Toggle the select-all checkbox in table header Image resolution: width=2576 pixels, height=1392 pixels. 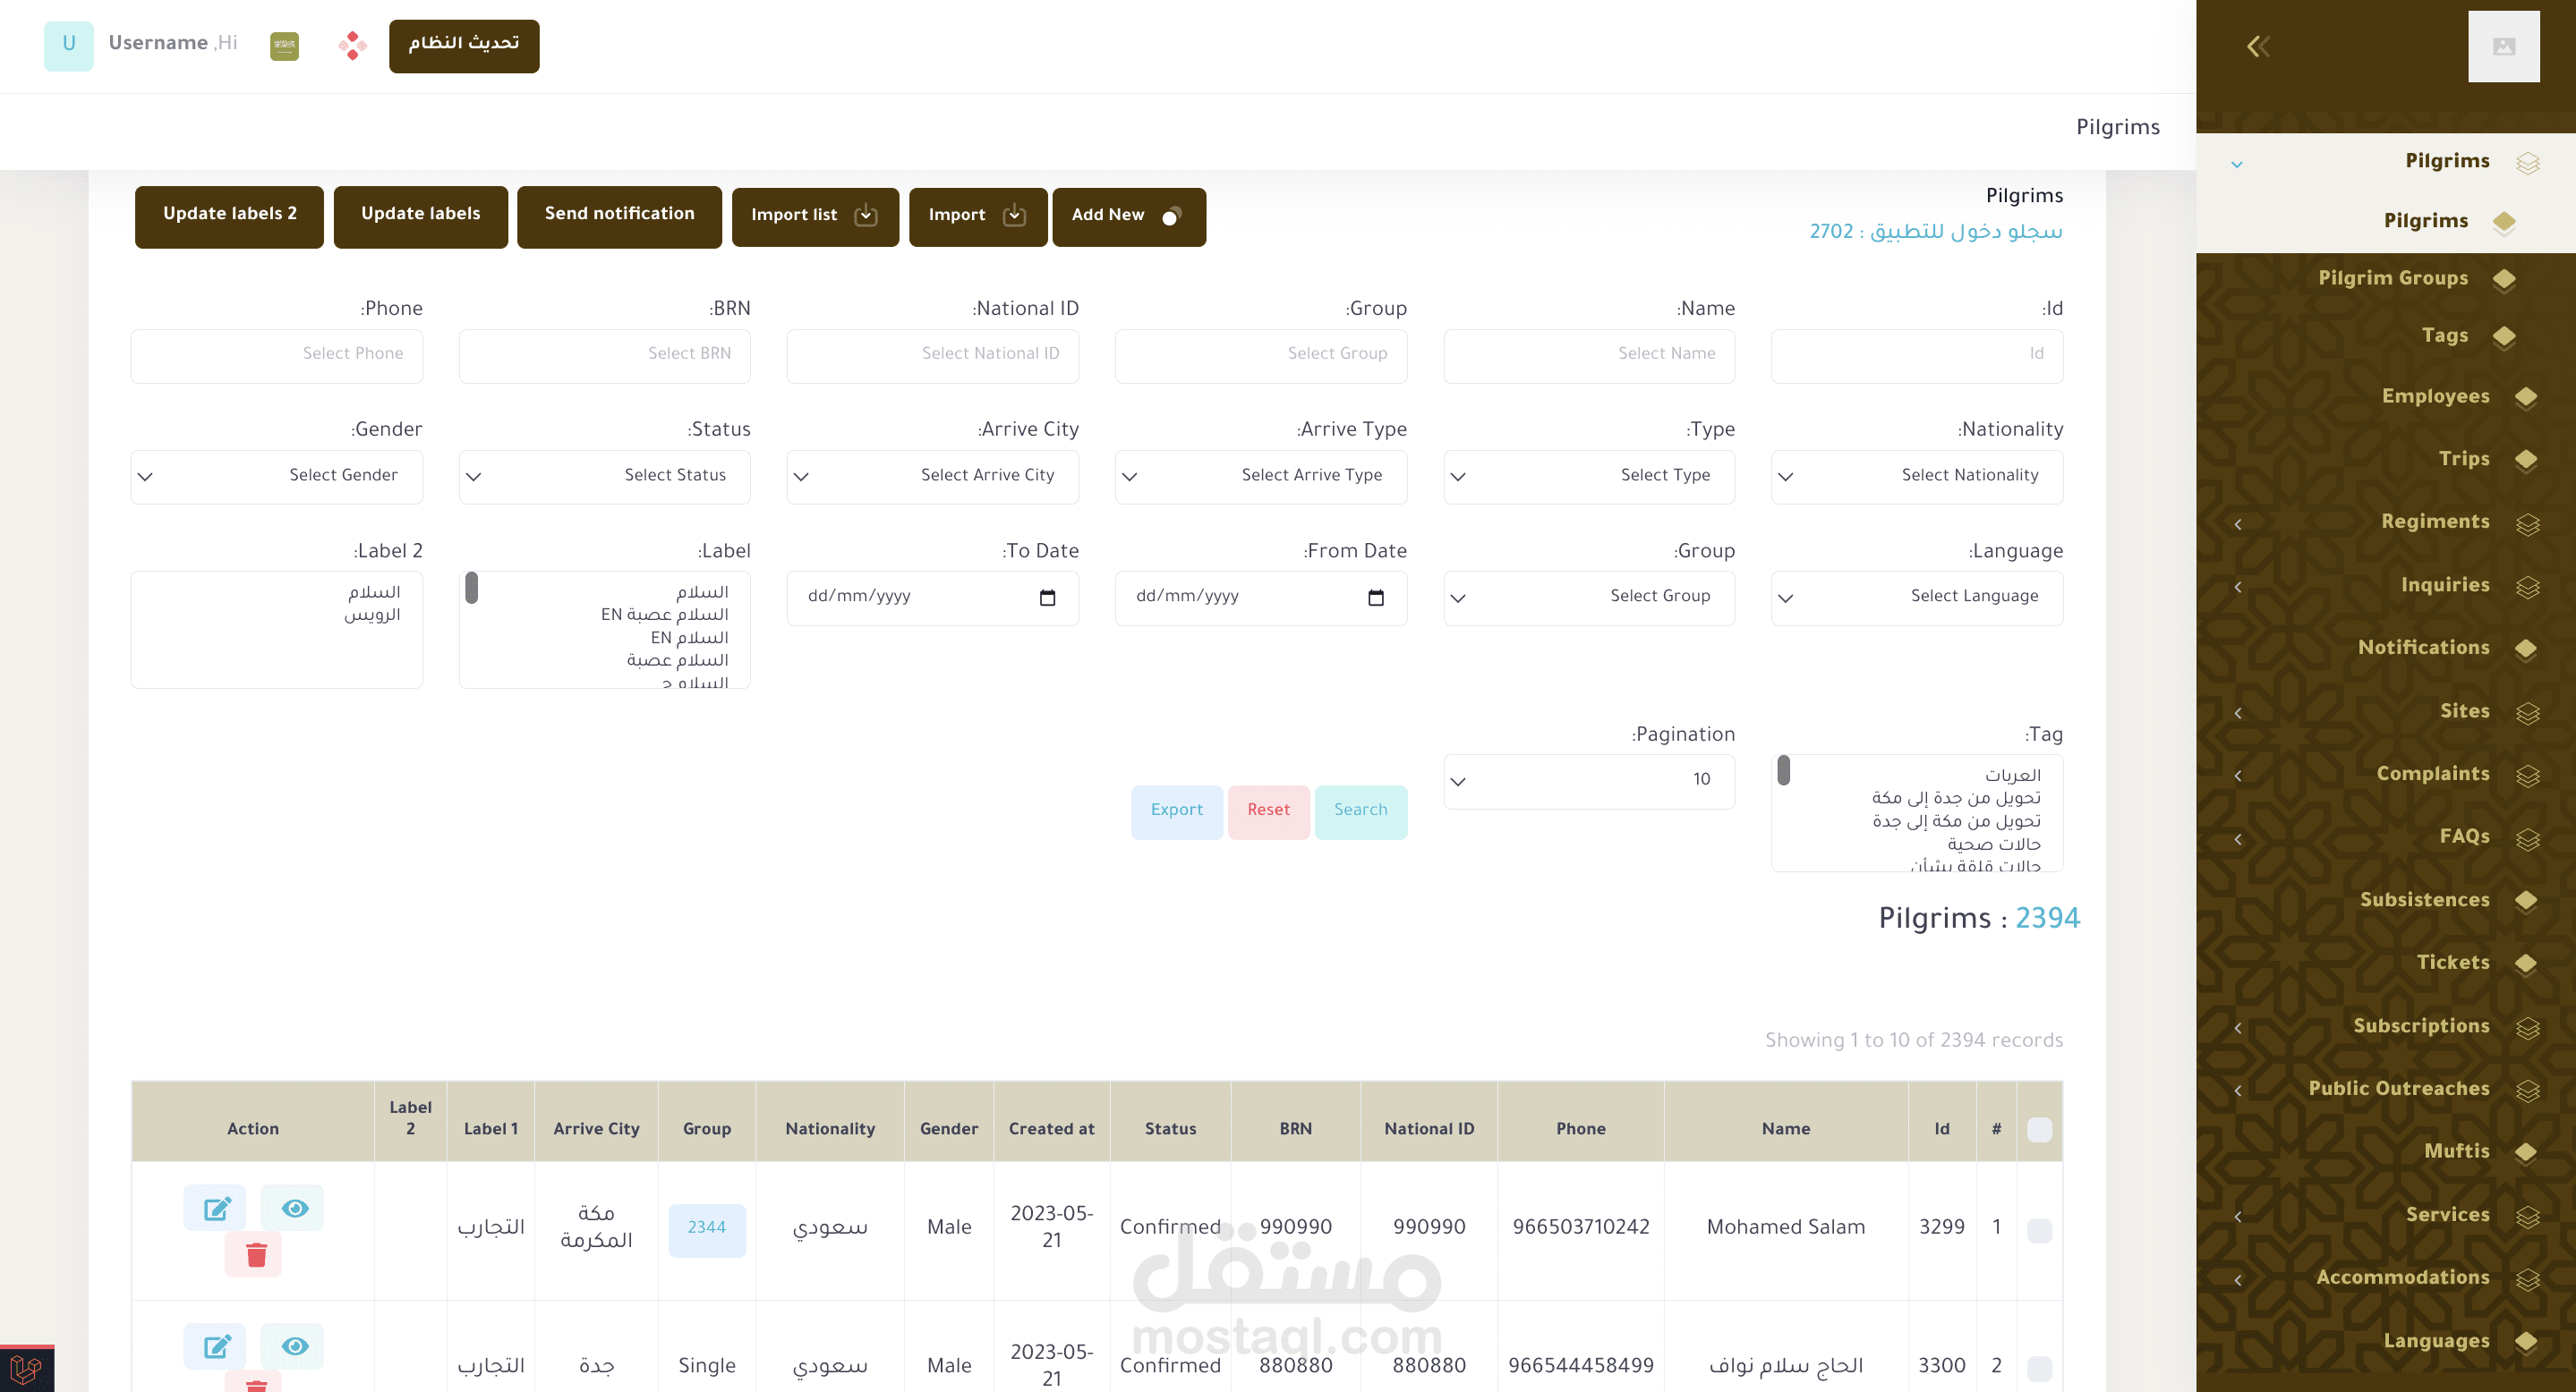[2038, 1129]
